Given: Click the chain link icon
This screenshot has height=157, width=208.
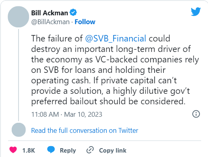Looking at the screenshot, I should coord(90,150).
